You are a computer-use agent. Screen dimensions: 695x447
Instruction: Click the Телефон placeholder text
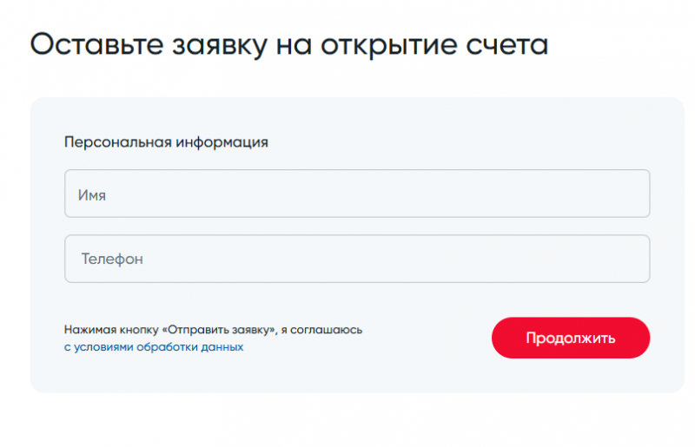coord(112,259)
